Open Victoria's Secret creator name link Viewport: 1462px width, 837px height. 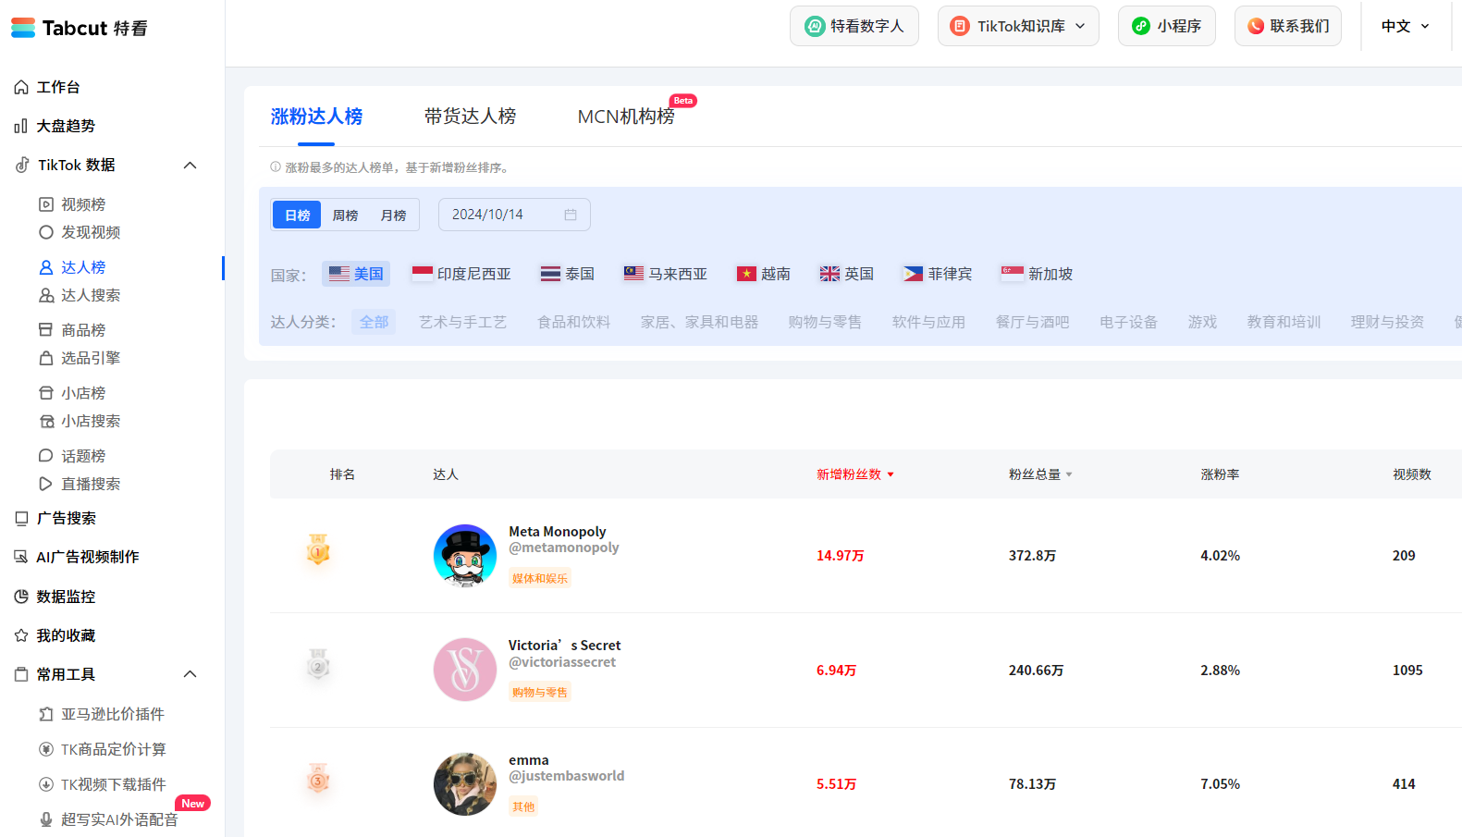click(564, 646)
